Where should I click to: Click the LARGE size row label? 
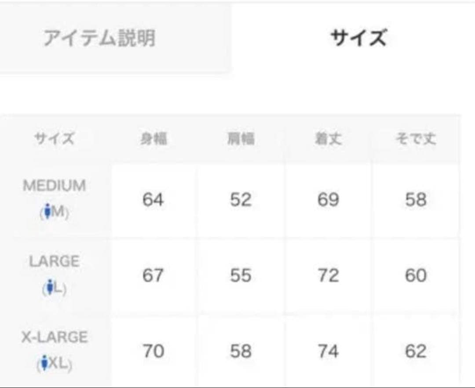(55, 262)
